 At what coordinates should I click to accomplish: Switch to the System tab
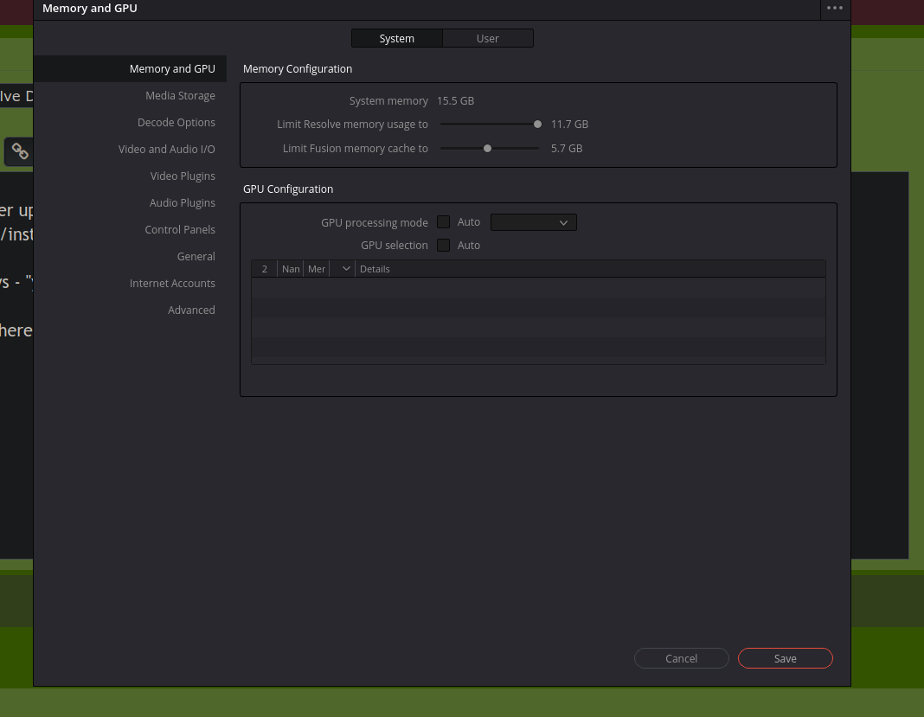click(396, 38)
